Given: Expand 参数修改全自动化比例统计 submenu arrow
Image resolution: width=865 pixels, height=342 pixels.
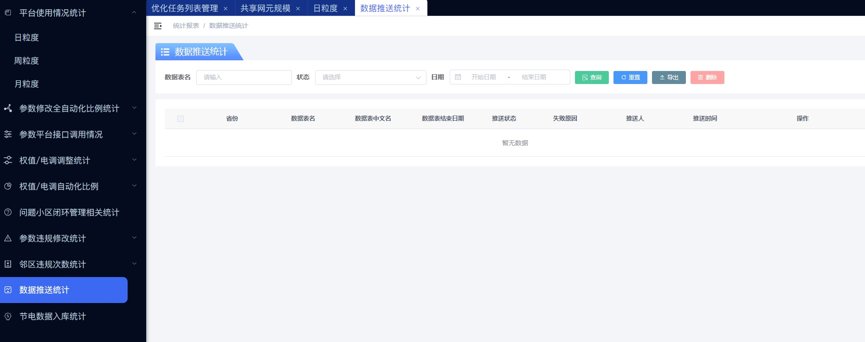Looking at the screenshot, I should [x=135, y=108].
